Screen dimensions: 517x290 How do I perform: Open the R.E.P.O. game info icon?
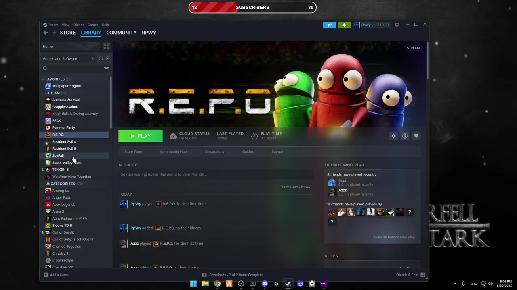[x=405, y=136]
